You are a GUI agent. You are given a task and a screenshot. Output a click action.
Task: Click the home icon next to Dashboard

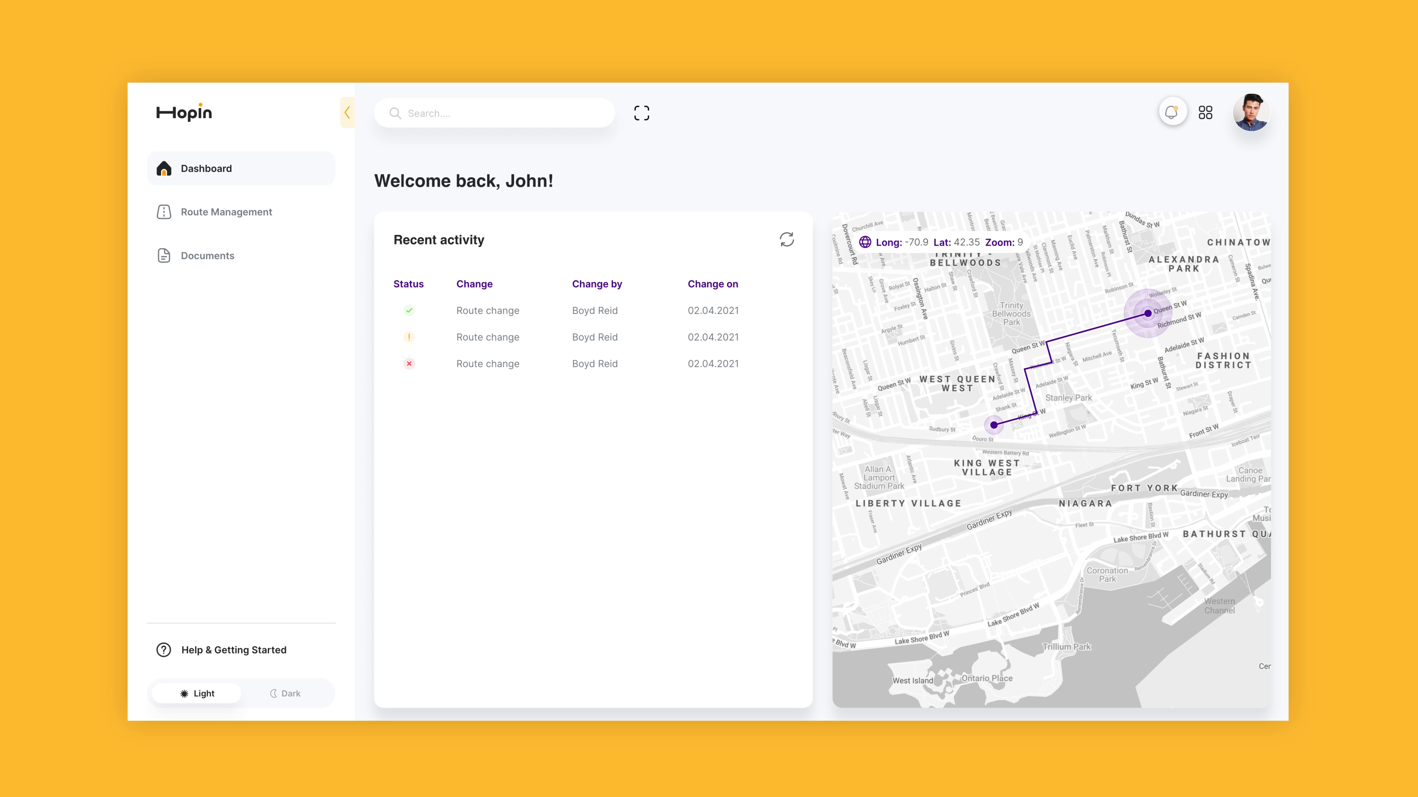click(163, 168)
